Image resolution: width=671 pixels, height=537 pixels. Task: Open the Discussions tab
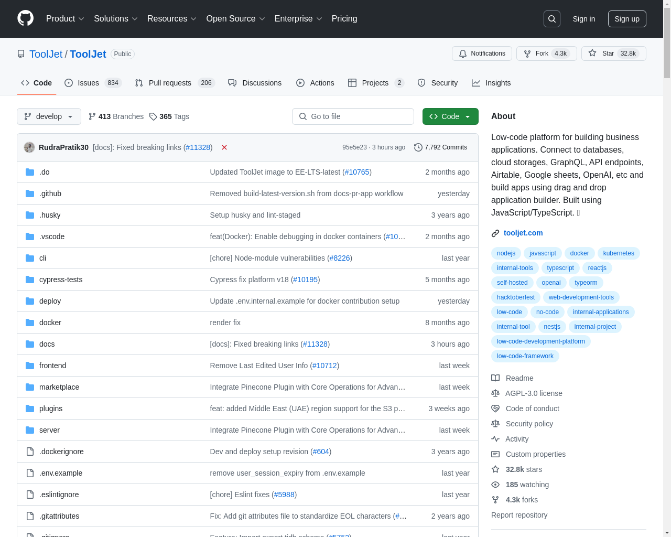click(x=255, y=83)
